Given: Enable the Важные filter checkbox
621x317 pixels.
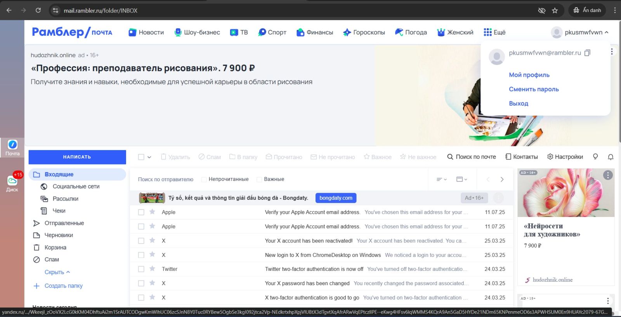Looking at the screenshot, I should [x=259, y=179].
